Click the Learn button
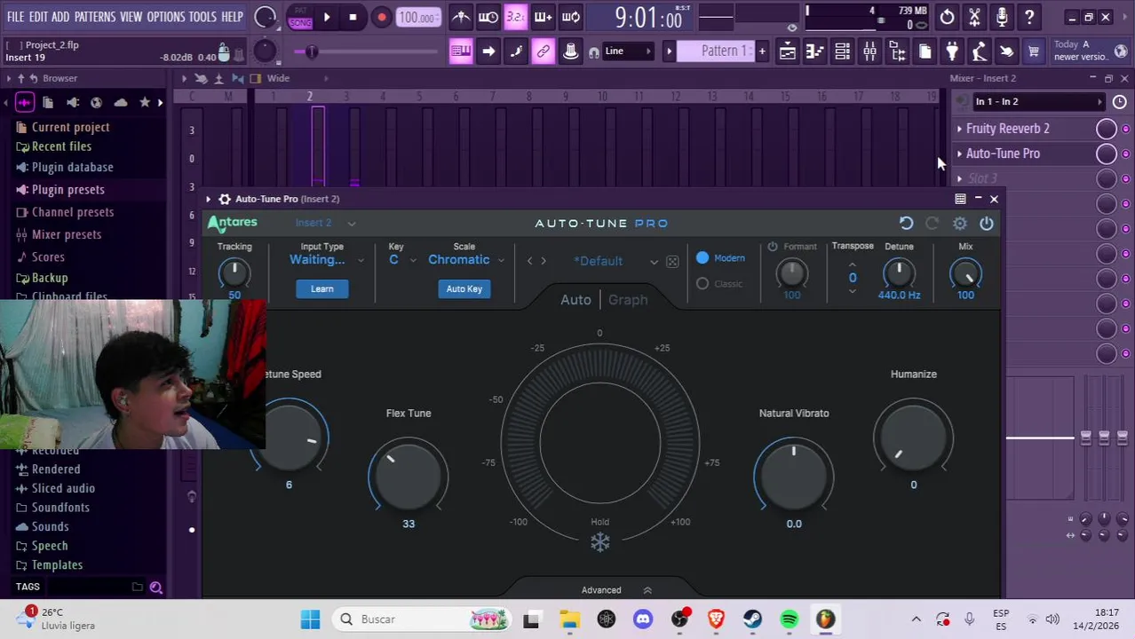 tap(322, 288)
